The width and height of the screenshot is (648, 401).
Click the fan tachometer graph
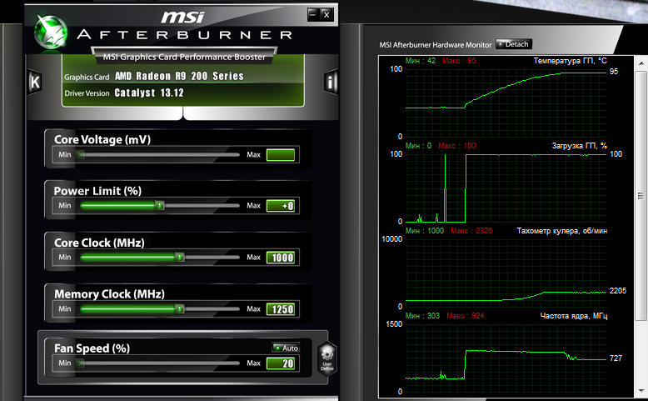(x=506, y=273)
